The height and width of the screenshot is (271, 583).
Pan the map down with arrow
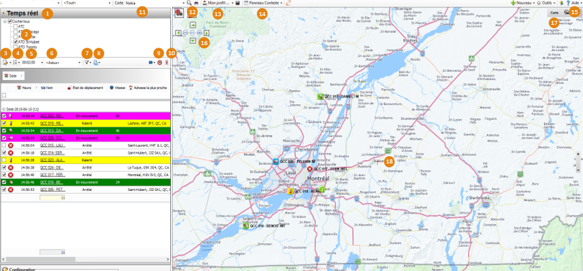pyautogui.click(x=193, y=42)
